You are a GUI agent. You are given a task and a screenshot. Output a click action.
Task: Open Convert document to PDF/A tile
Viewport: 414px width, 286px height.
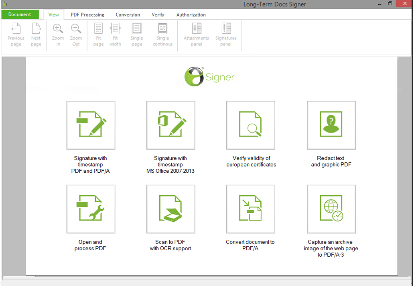pyautogui.click(x=251, y=209)
